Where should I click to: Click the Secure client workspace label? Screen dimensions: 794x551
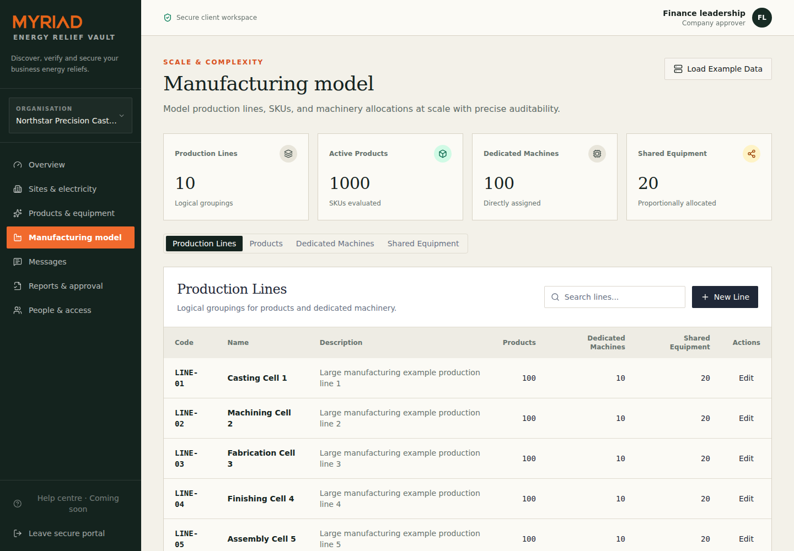tap(217, 18)
